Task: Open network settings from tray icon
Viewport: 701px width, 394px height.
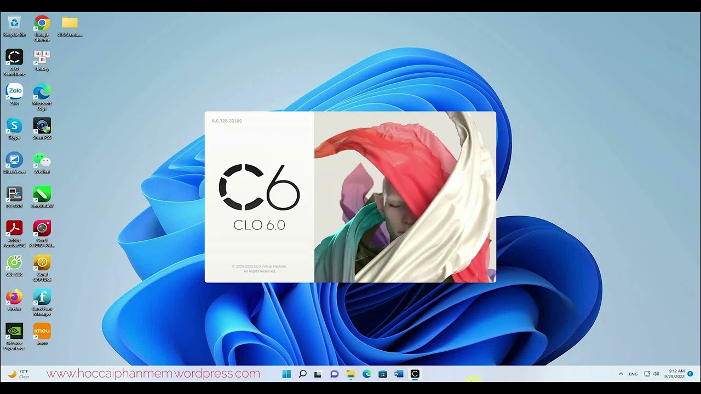Action: (x=647, y=374)
